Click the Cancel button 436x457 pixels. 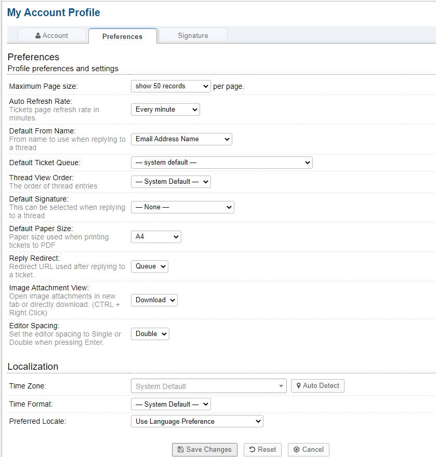308,450
